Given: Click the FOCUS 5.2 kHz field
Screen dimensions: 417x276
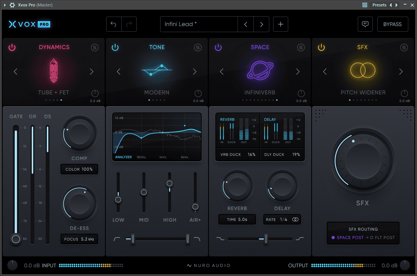Looking at the screenshot, I should click(x=79, y=239).
